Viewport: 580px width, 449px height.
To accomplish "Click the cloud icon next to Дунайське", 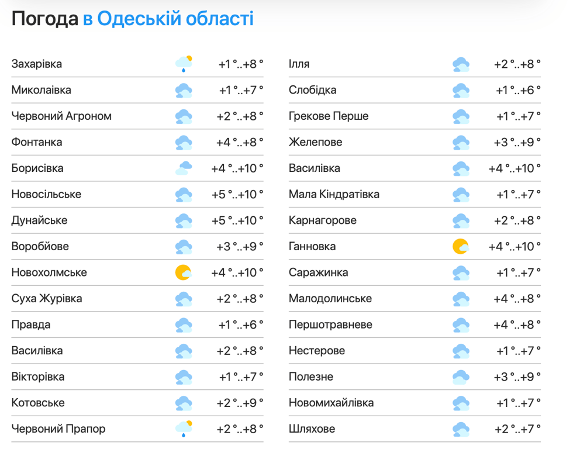I will coord(184,220).
